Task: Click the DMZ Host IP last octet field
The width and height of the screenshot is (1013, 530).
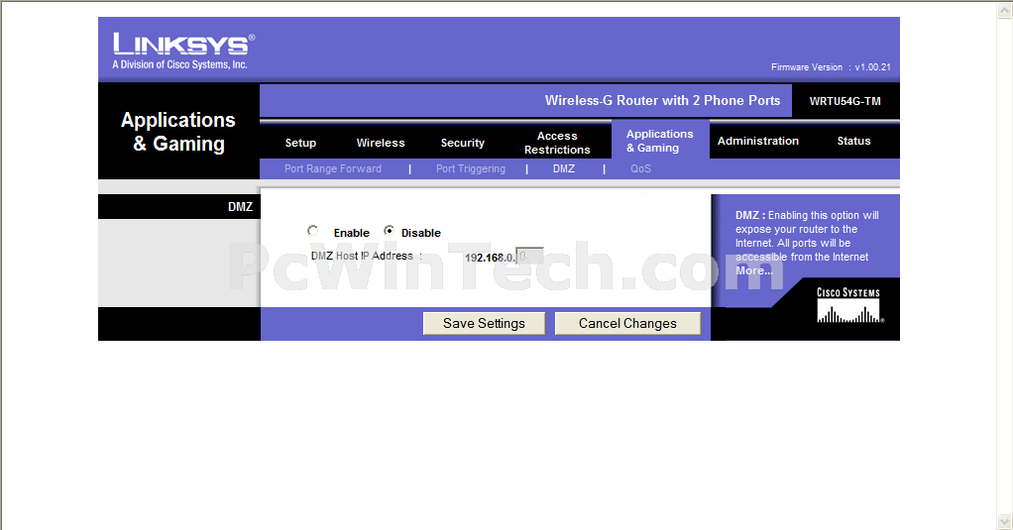Action: pos(529,257)
